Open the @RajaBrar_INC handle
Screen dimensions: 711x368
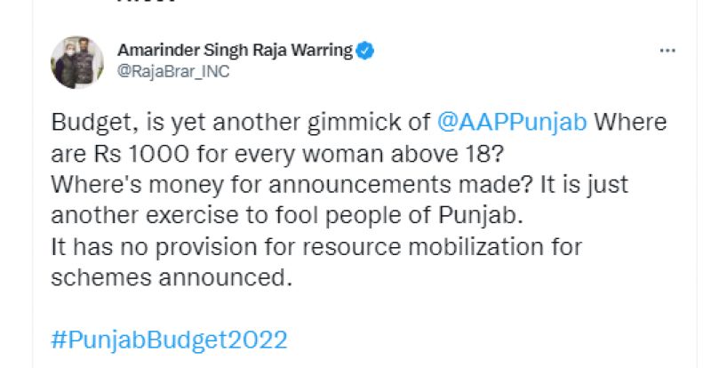pos(172,73)
